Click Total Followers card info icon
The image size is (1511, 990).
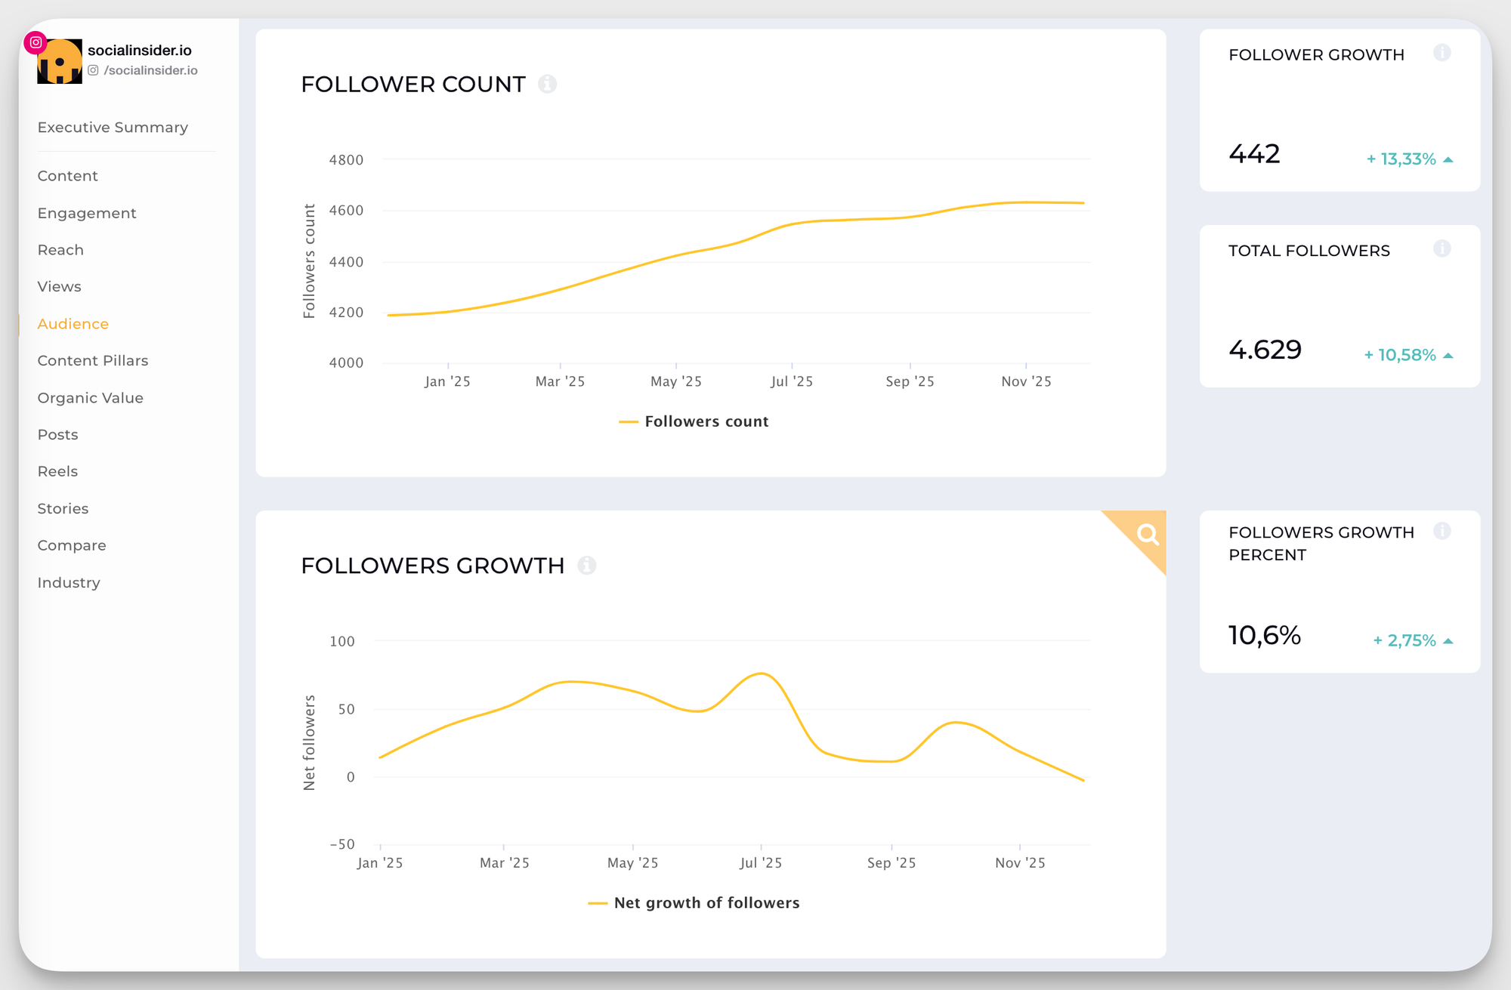pos(1441,248)
